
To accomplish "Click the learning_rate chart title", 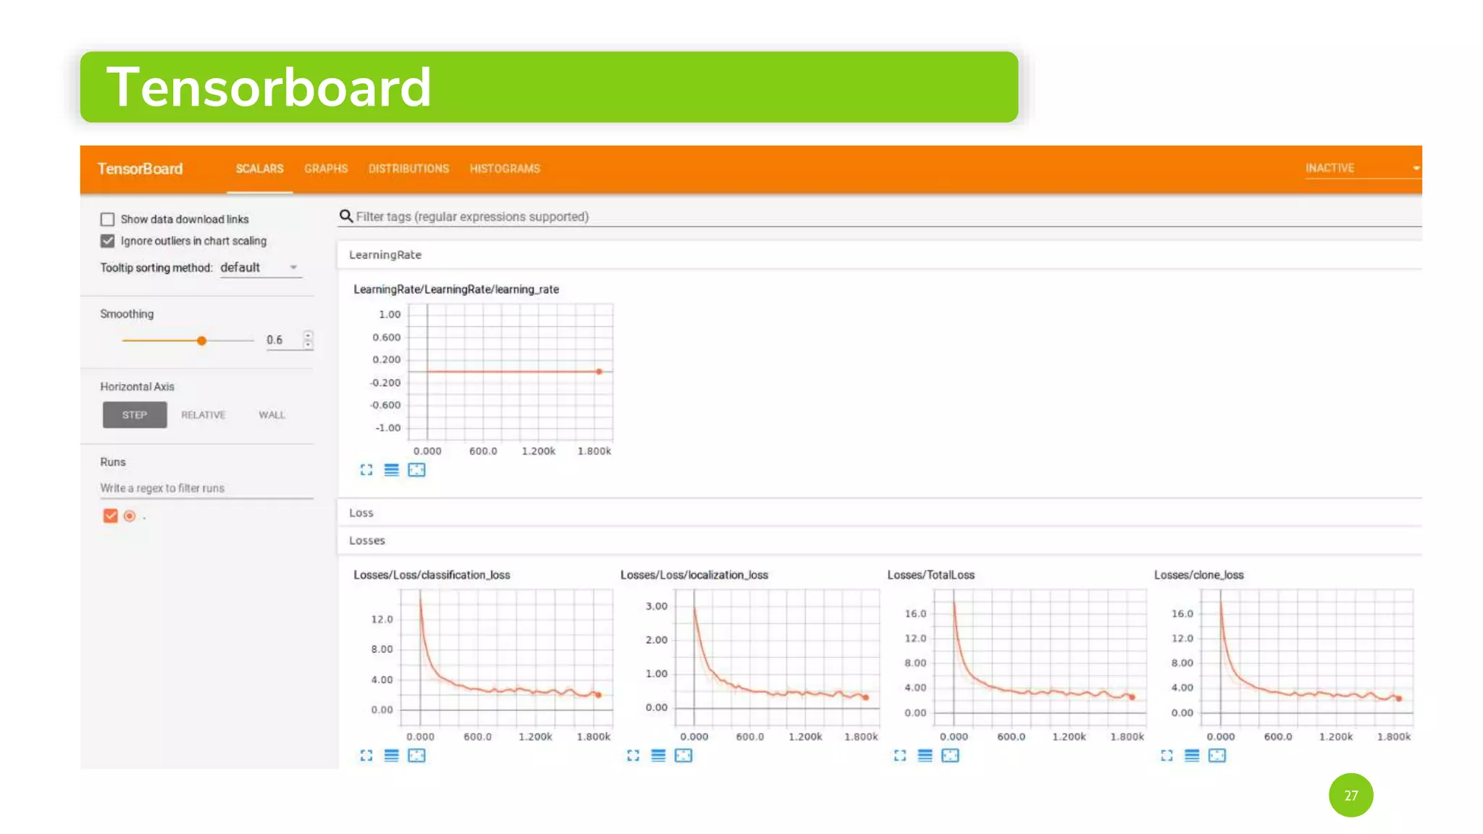I will tap(456, 289).
